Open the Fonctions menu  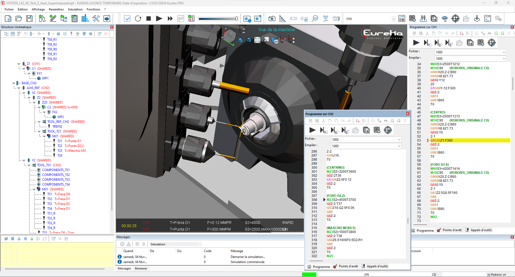pyautogui.click(x=93, y=9)
